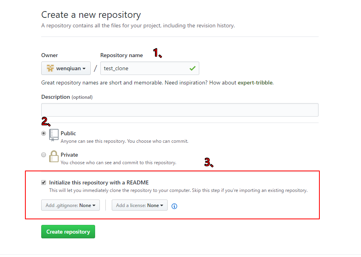Click the green checkmark in the name field
Viewport: 361px width, 257px height.
coord(192,68)
